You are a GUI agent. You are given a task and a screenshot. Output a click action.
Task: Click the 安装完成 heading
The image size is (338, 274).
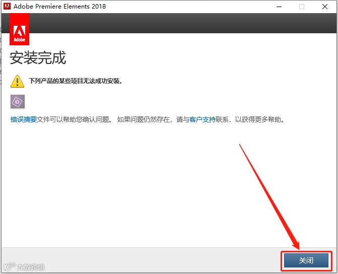click(38, 58)
